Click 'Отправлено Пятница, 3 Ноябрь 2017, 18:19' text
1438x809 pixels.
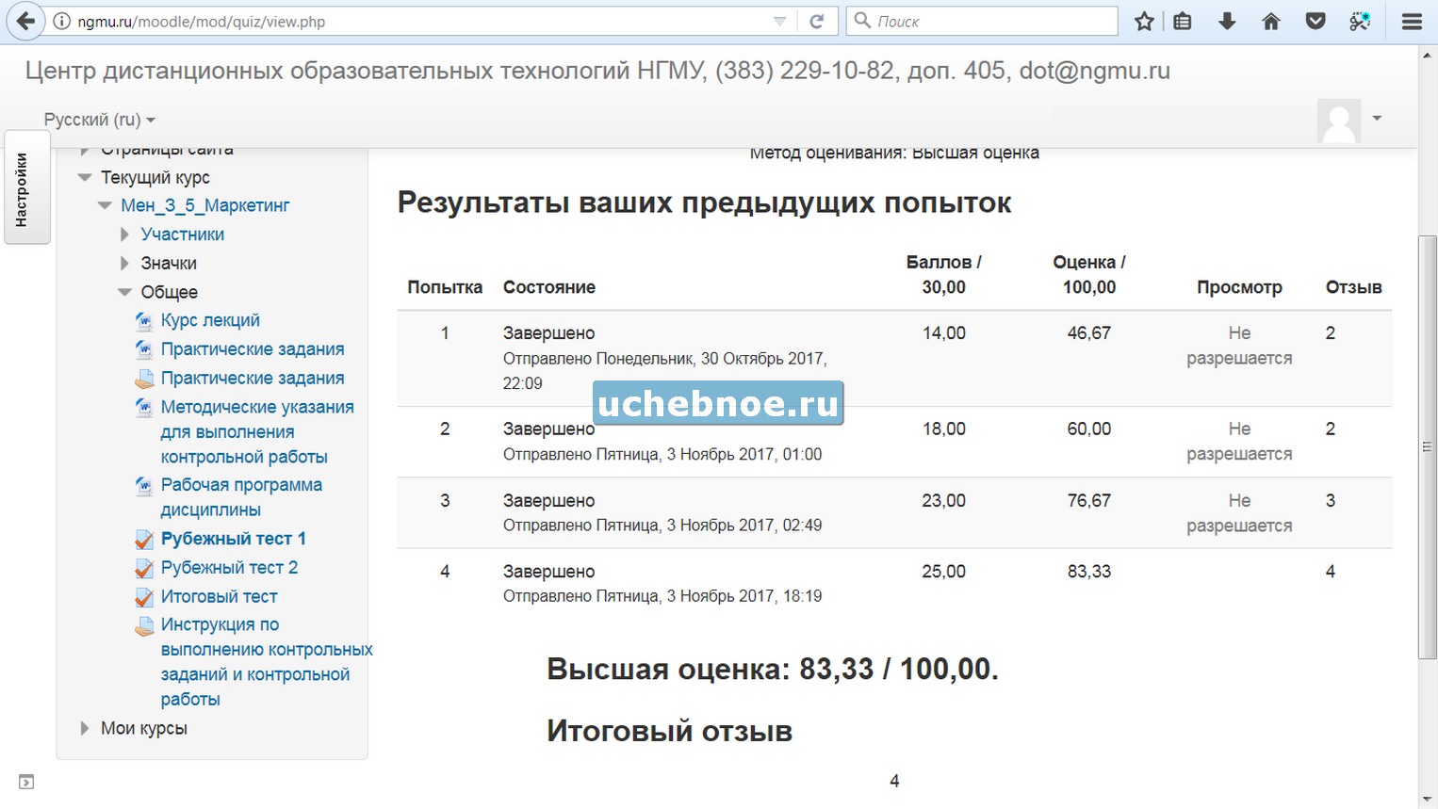pos(662,596)
